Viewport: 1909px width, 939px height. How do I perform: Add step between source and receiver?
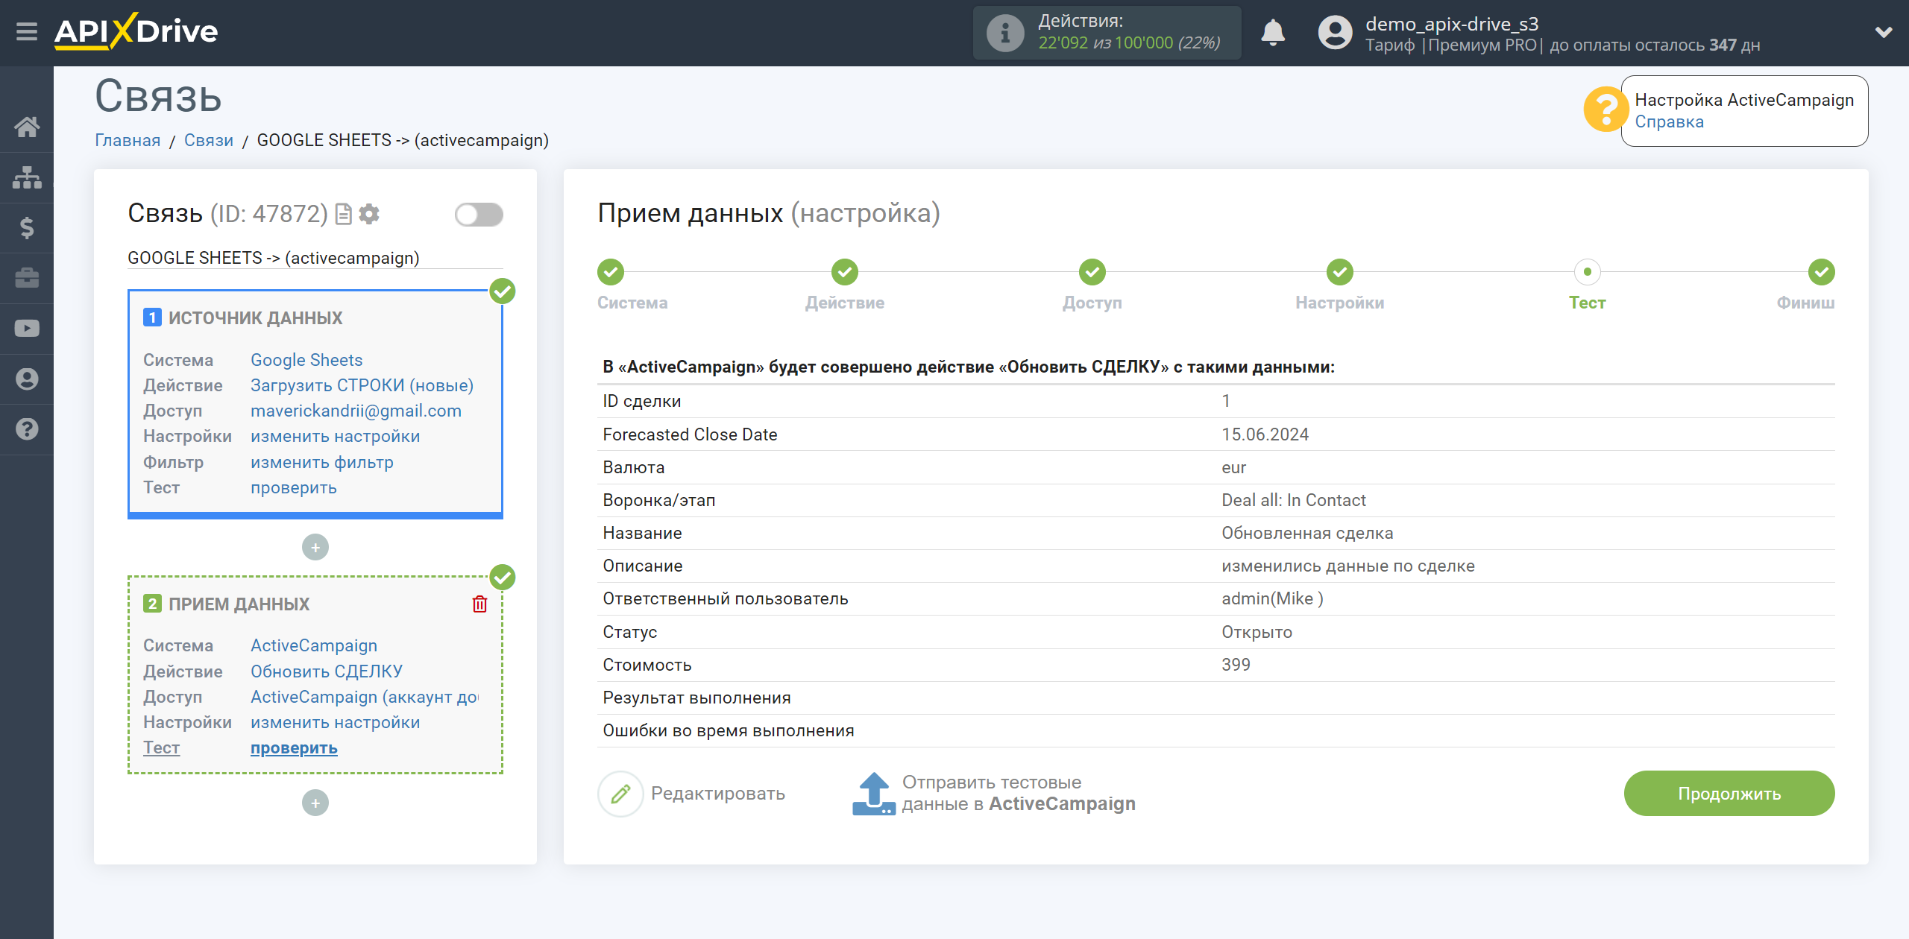[x=315, y=548]
